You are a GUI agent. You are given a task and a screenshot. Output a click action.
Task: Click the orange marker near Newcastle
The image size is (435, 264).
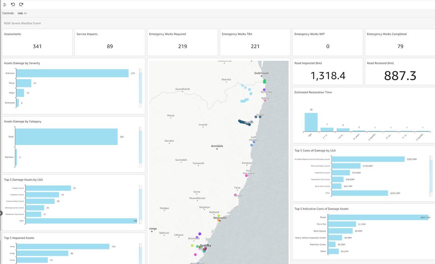click(x=219, y=220)
